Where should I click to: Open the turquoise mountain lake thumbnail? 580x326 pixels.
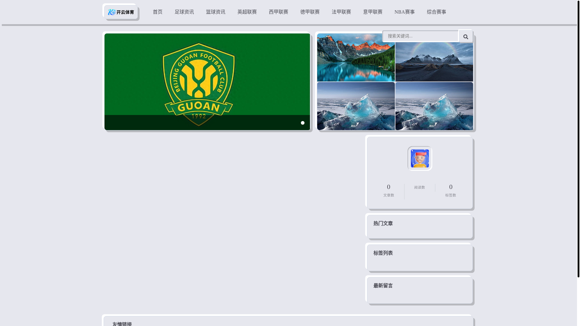click(x=356, y=57)
